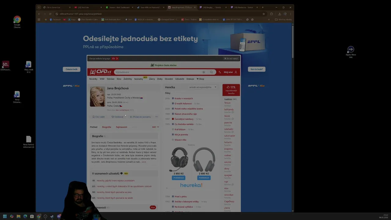Click Jana Brejchová profile photo
Image resolution: width=391 pixels, height=220 pixels.
97,97
